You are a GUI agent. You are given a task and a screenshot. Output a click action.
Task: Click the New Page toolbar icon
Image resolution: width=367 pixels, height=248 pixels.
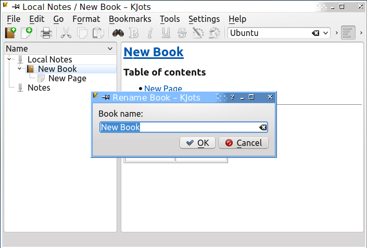pyautogui.click(x=27, y=33)
